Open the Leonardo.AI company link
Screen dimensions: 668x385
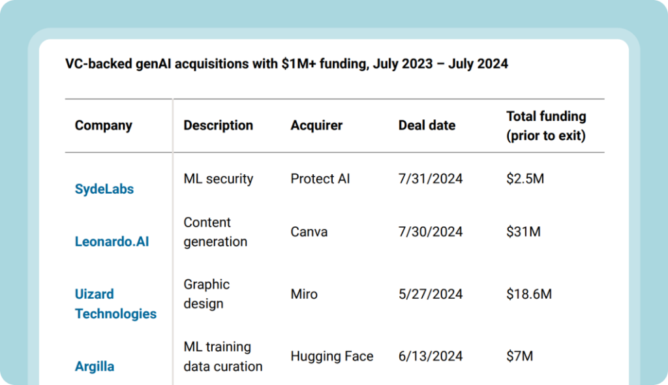tap(112, 241)
